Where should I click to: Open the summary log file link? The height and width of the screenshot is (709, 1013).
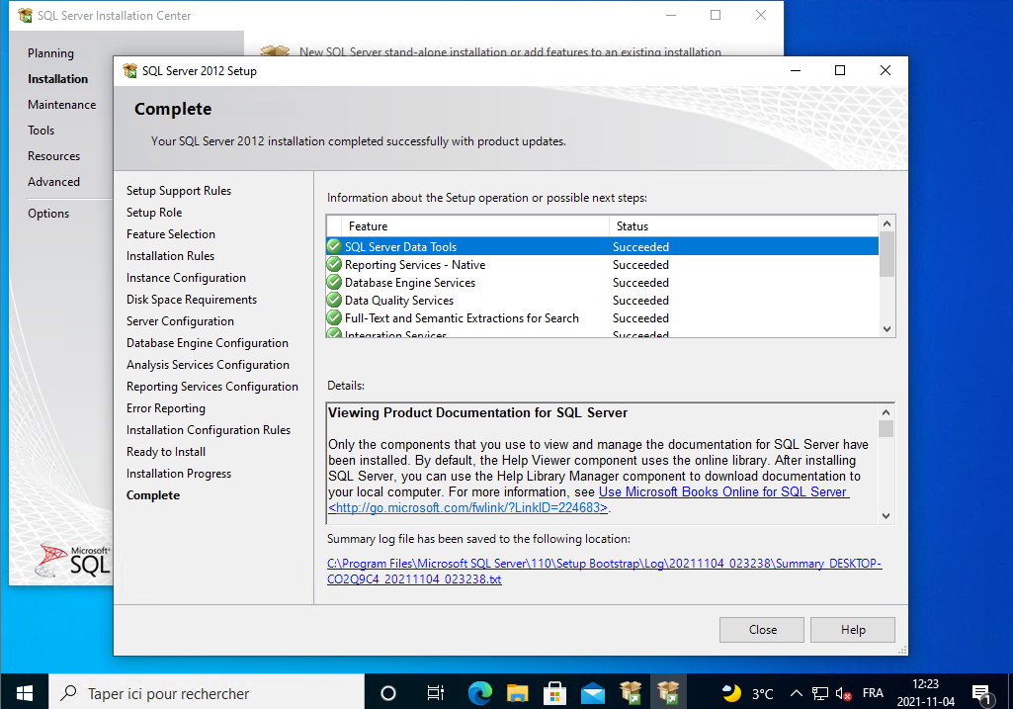coord(604,572)
